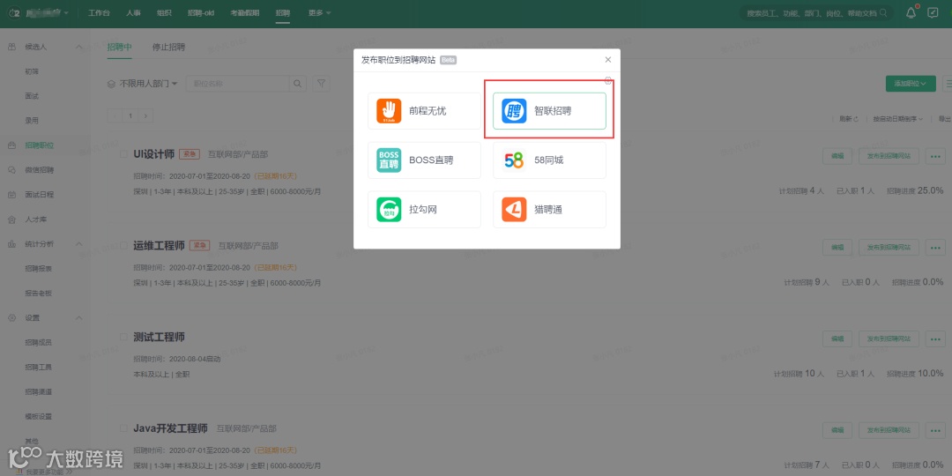Click the 刷新 refresh control
The width and height of the screenshot is (952, 476).
(849, 119)
